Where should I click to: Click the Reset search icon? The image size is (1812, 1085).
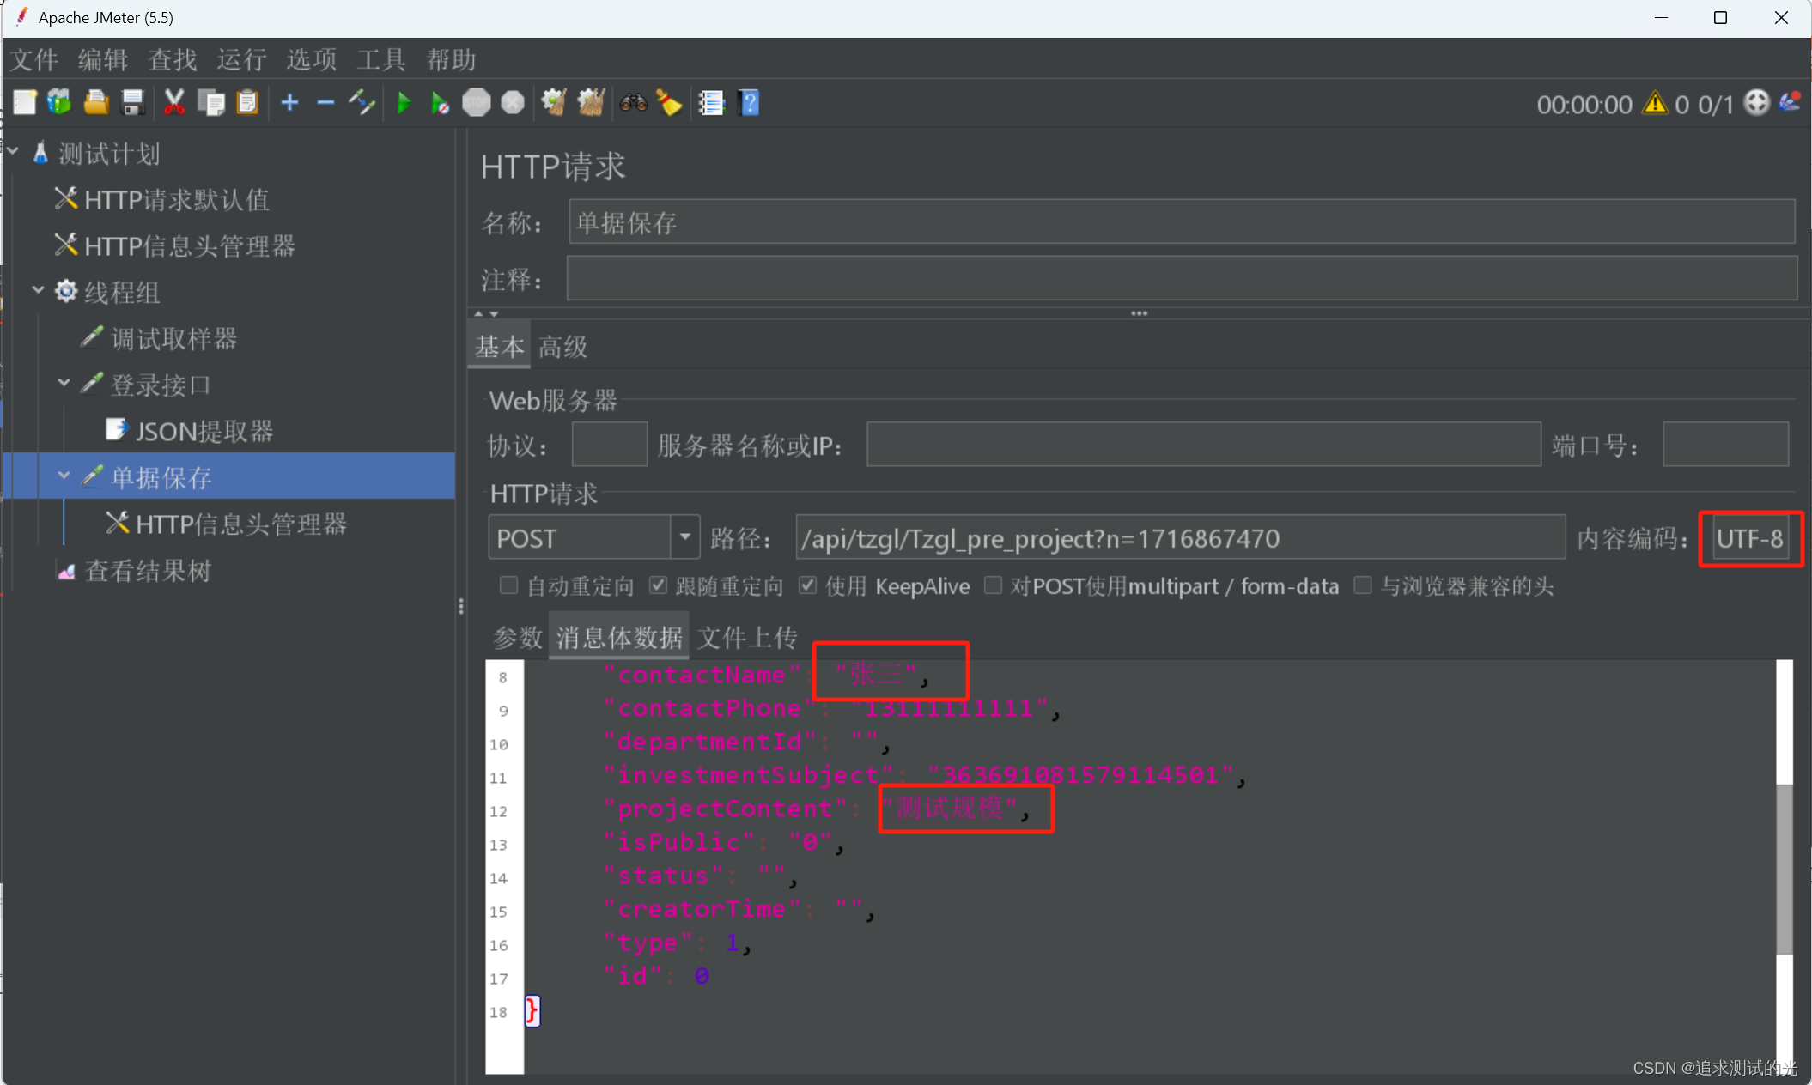(x=669, y=103)
